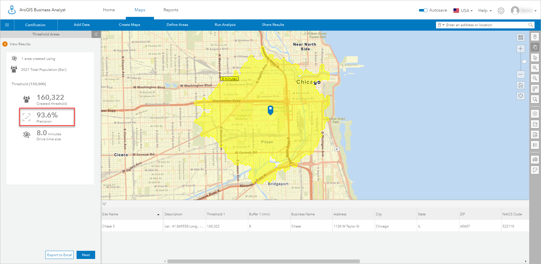Click the 93.6% Precision value
Viewport: 541px width, 264px height.
[47, 115]
